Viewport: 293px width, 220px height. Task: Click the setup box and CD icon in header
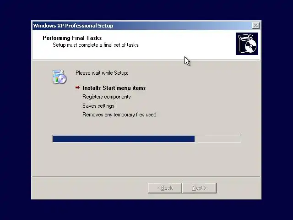(x=247, y=44)
